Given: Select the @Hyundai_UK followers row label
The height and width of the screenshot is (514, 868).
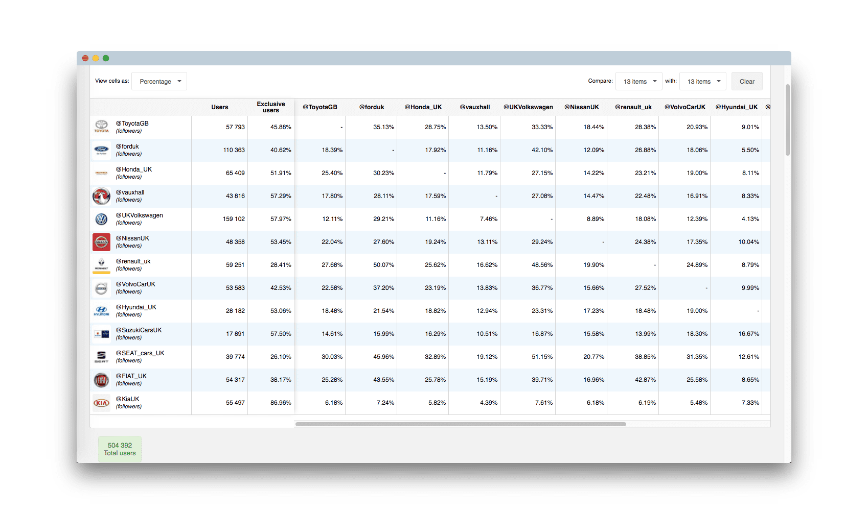Looking at the screenshot, I should 136,311.
